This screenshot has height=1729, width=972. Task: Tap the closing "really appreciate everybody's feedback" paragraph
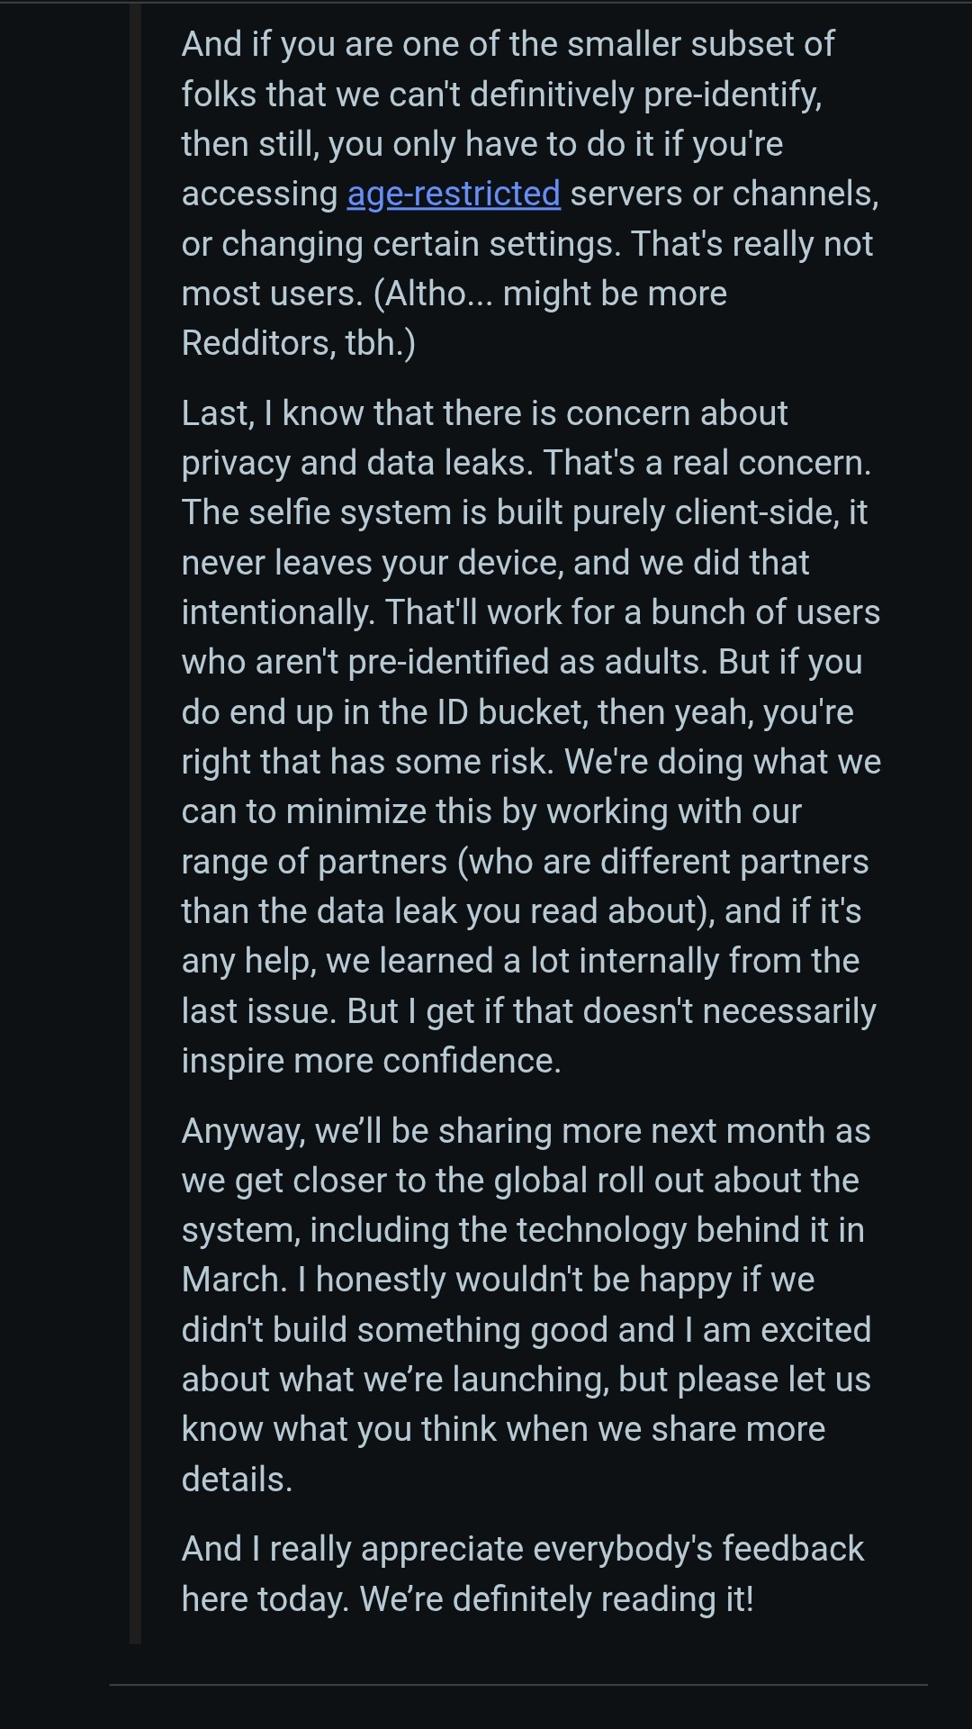click(x=522, y=1573)
